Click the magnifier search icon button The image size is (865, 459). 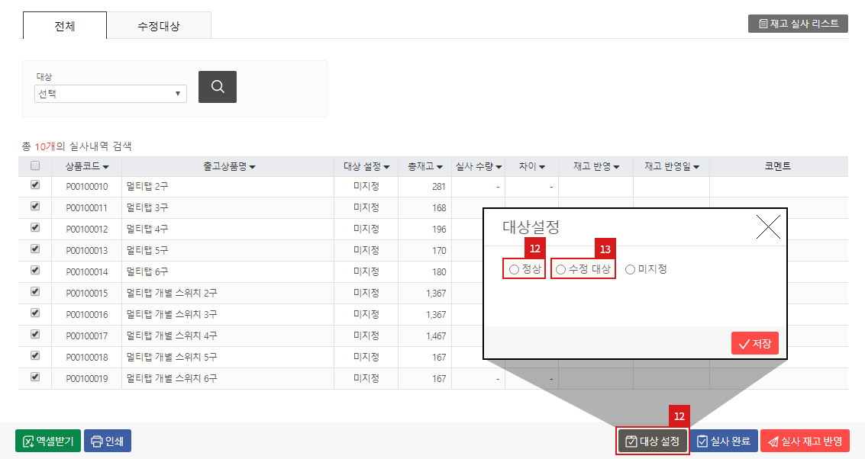click(x=218, y=87)
